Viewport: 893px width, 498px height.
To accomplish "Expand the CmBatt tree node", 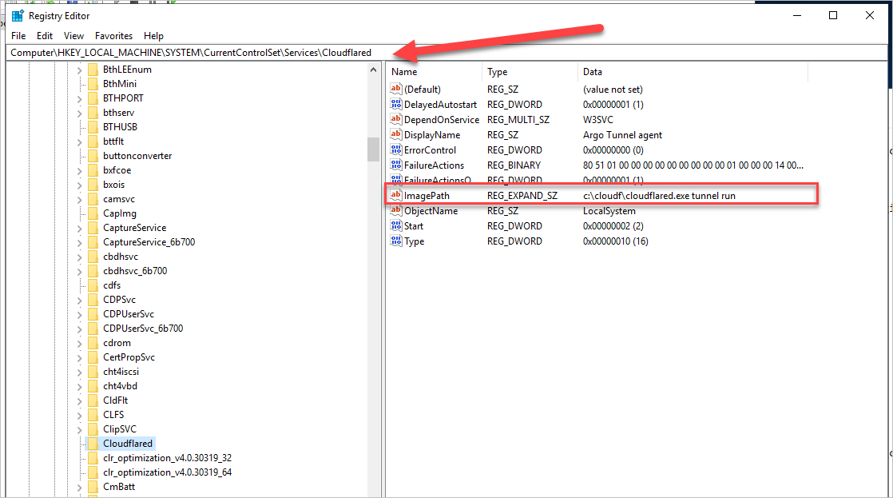I will [x=79, y=487].
